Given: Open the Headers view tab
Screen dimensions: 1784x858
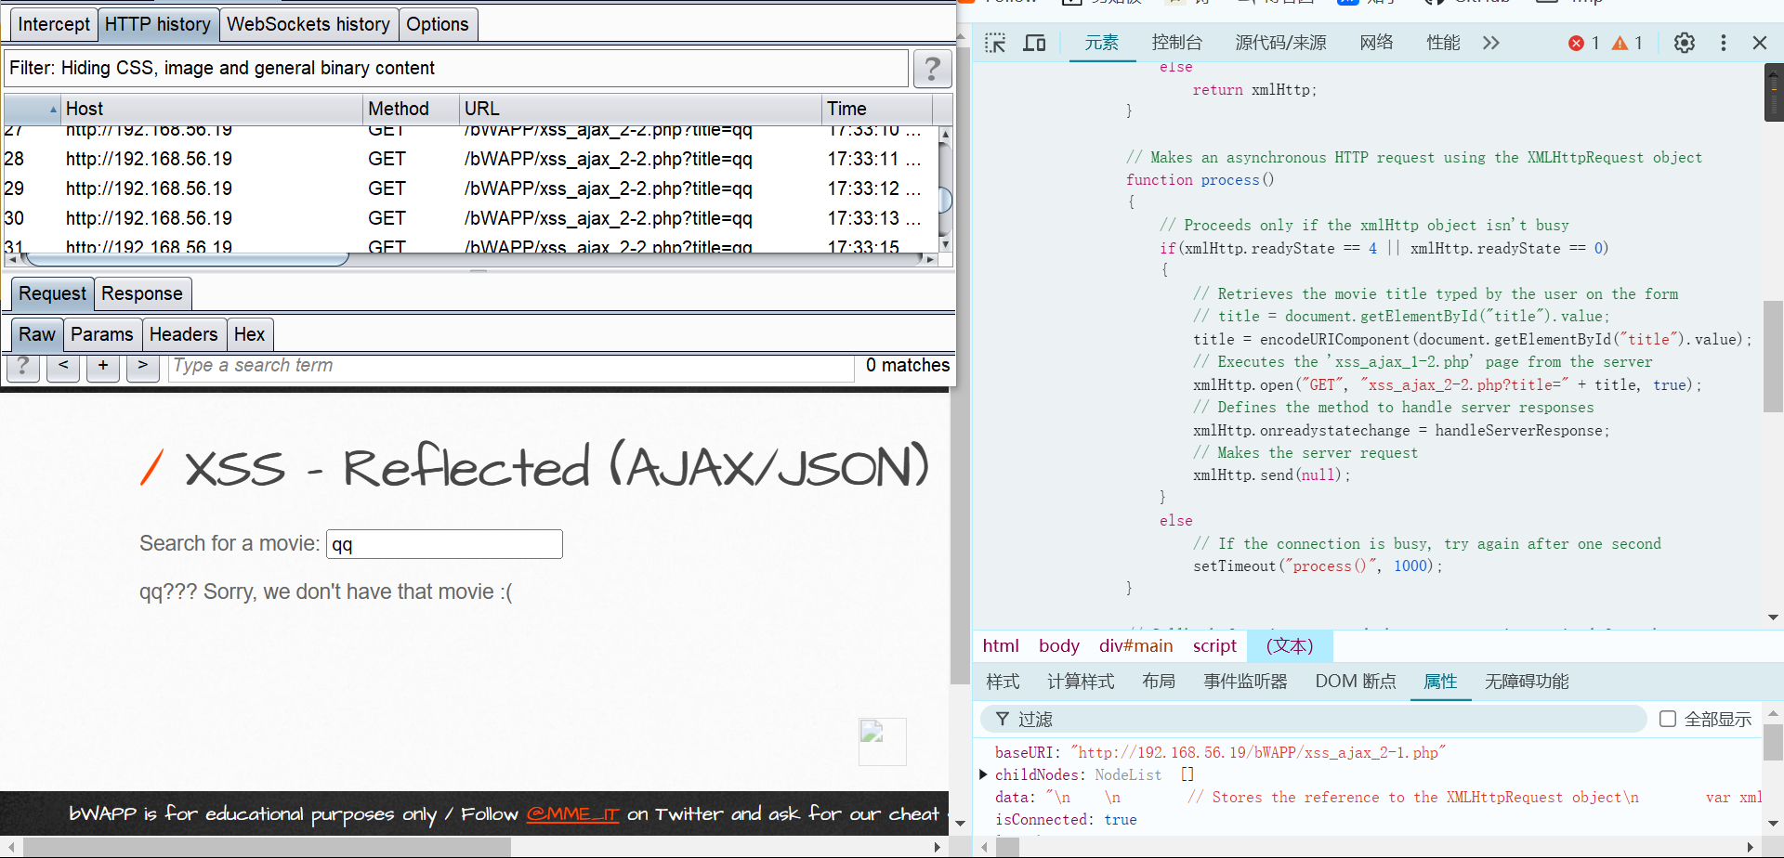Looking at the screenshot, I should coord(183,334).
